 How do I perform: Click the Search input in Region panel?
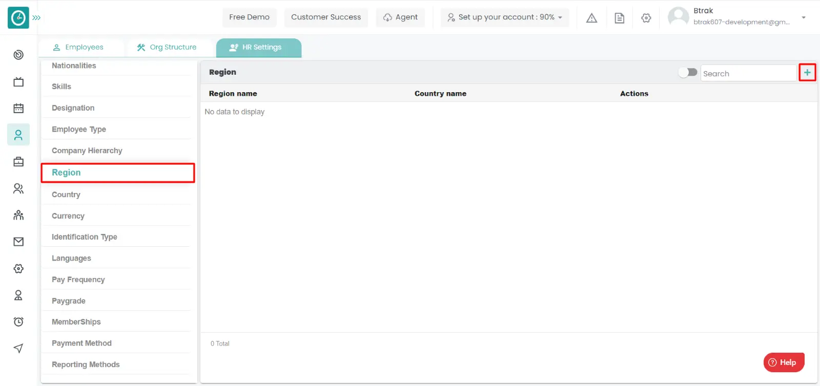point(748,73)
